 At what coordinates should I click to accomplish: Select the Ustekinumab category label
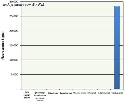click(x=80, y=93)
